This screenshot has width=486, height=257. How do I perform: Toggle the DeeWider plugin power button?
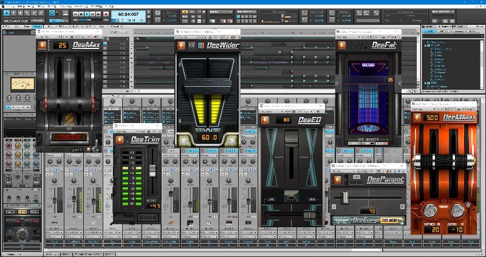181,45
